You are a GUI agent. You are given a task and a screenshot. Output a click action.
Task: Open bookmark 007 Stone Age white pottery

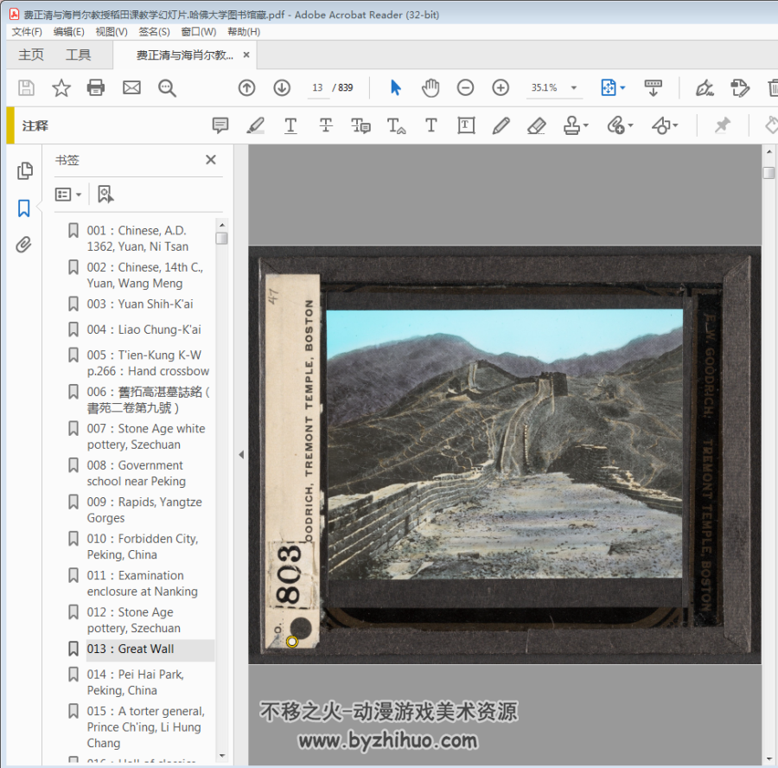point(146,437)
